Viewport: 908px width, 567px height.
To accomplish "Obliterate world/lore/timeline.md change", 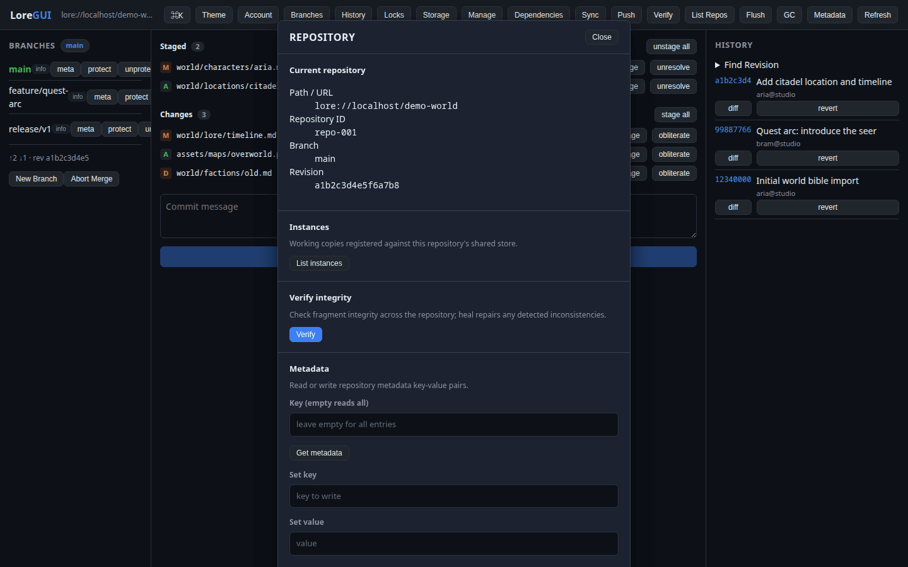I will (674, 135).
